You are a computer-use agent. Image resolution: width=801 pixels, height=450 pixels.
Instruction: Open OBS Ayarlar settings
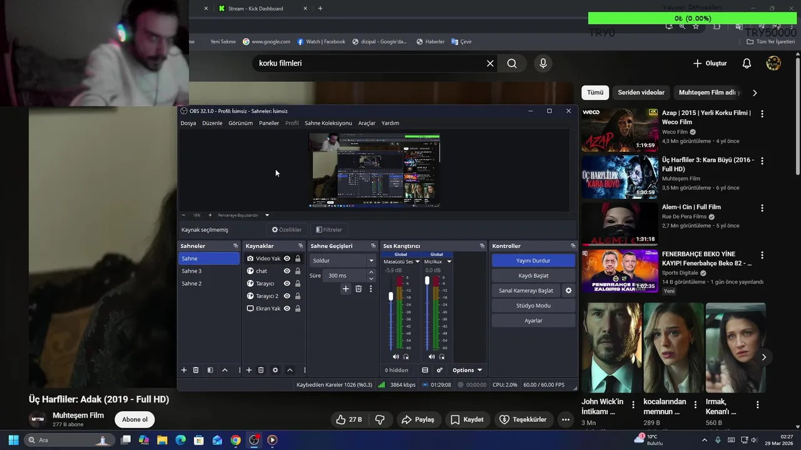(x=533, y=321)
